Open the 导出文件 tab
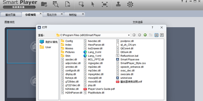Viewport: 203px width, 101px height. click(52, 15)
